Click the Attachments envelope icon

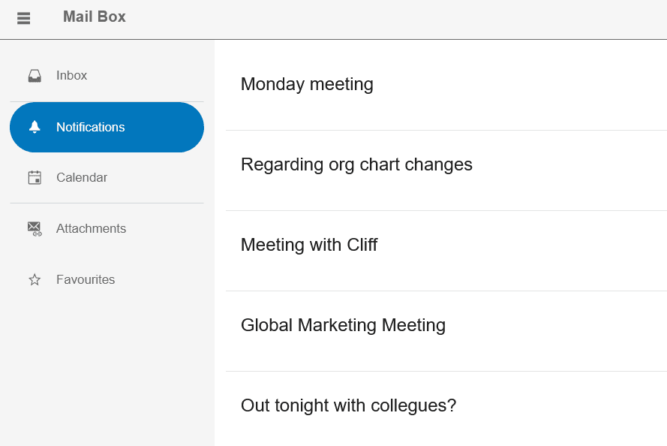tap(35, 228)
